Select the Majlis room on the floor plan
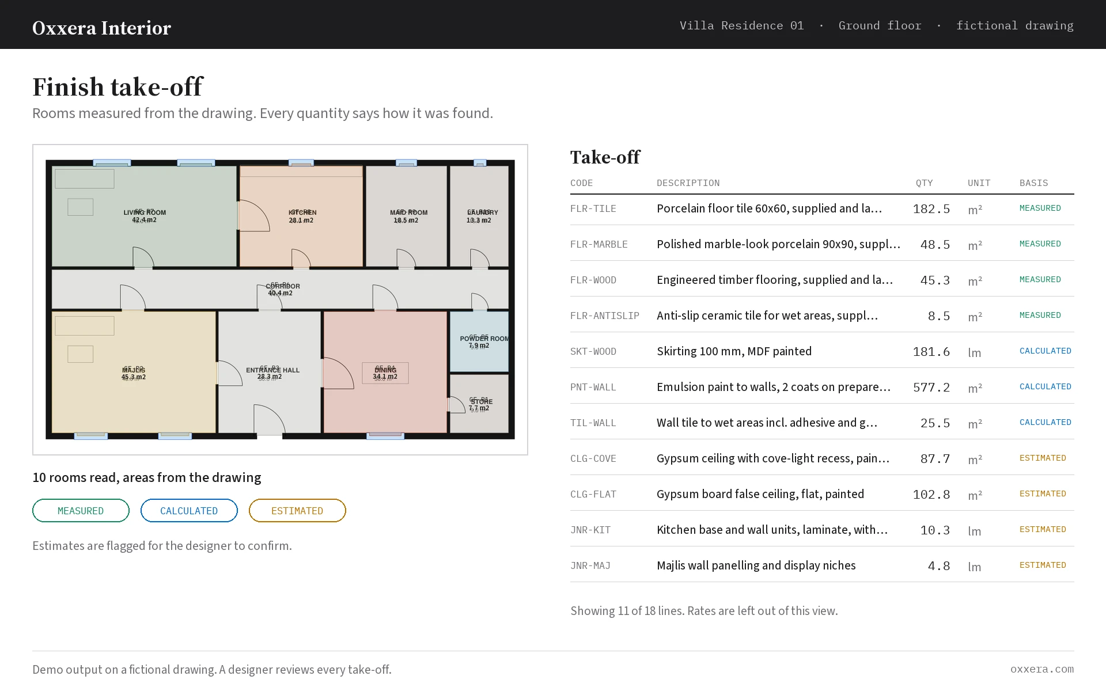1106x691 pixels. 134,372
